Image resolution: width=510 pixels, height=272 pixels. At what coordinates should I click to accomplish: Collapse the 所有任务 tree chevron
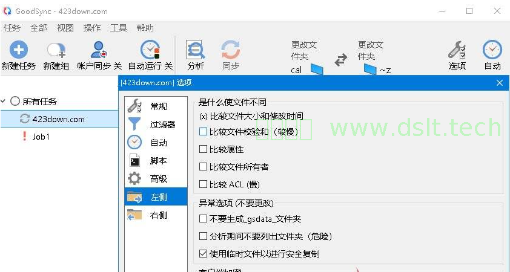[x=3, y=102]
